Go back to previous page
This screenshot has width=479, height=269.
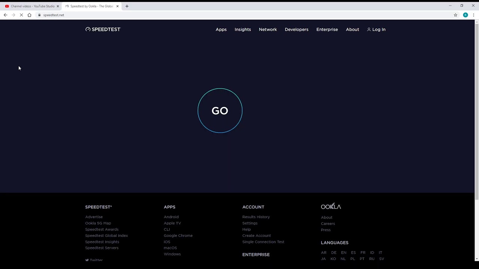pyautogui.click(x=5, y=15)
